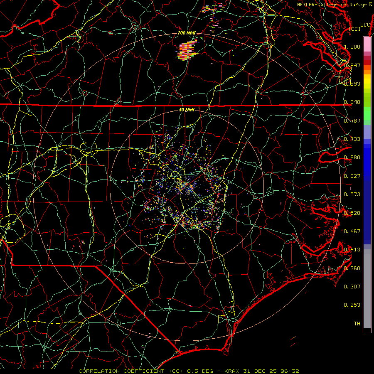The width and height of the screenshot is (374, 374).
Task: Click the 50 NMI range ring label
Action: (187, 110)
